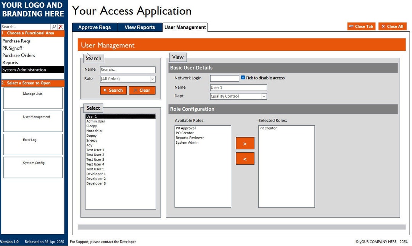Click the Close All button
The height and width of the screenshot is (246, 412).
[392, 26]
